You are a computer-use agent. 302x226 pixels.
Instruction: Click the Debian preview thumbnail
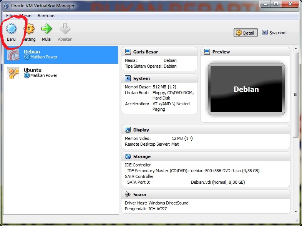pos(246,89)
